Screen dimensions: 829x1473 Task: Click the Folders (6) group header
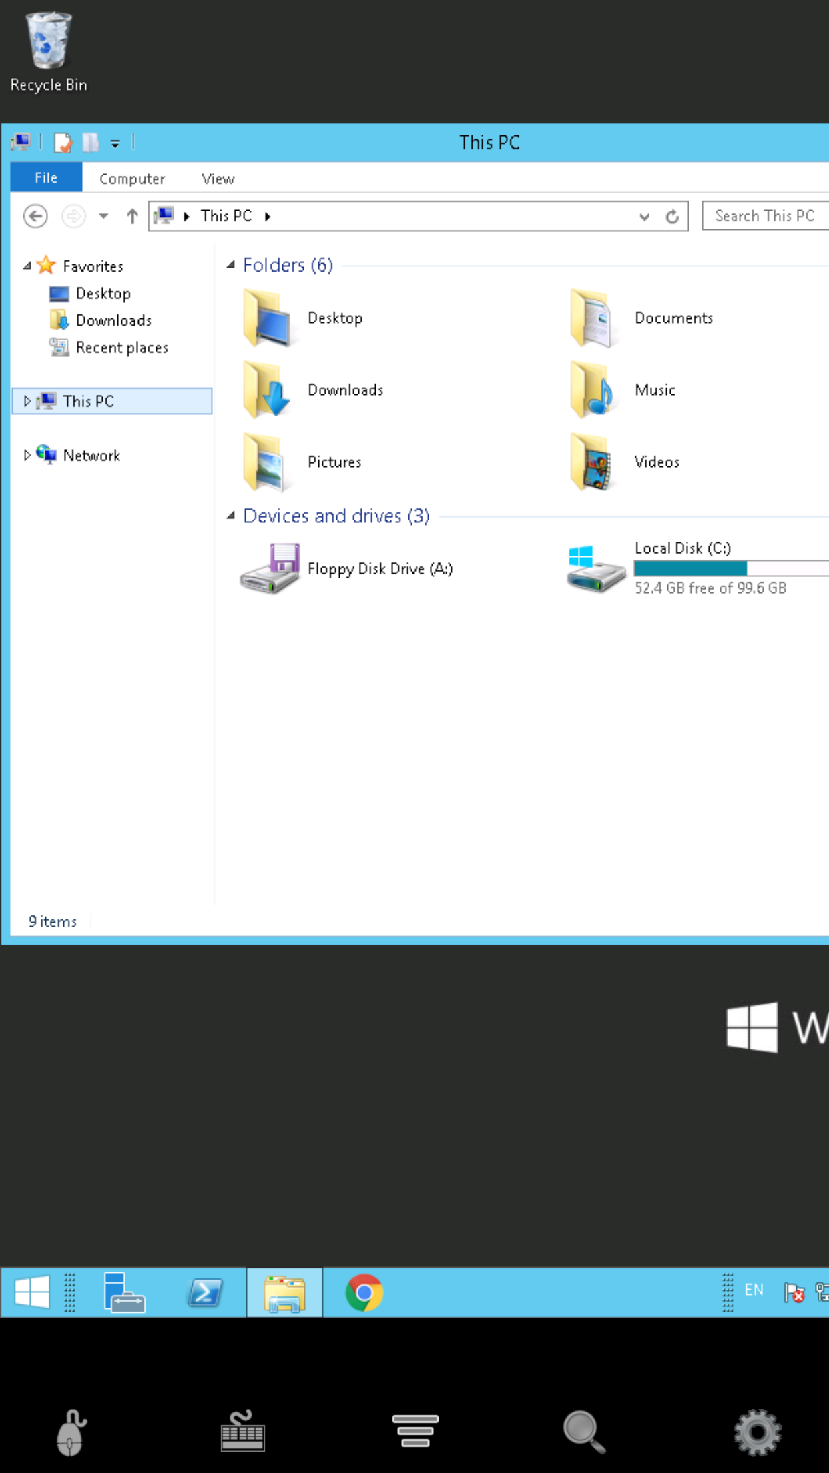(288, 265)
